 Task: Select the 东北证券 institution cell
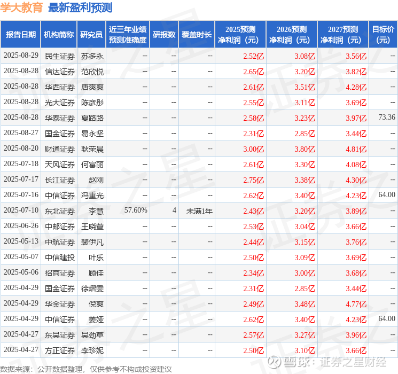[x=60, y=211]
